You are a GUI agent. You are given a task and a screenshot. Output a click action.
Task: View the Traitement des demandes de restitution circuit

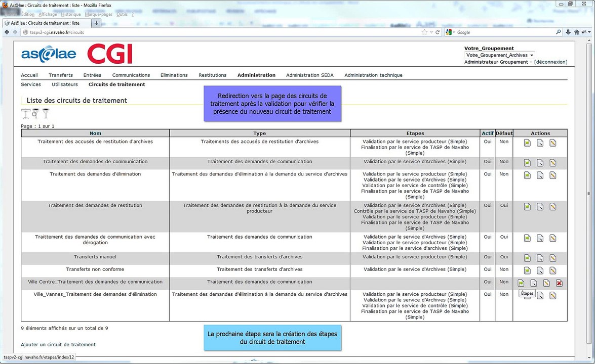[540, 207]
